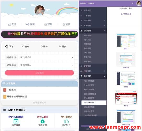
Task: Click the 发卡管理 grid icon in sidebar
Action: coord(81,26)
